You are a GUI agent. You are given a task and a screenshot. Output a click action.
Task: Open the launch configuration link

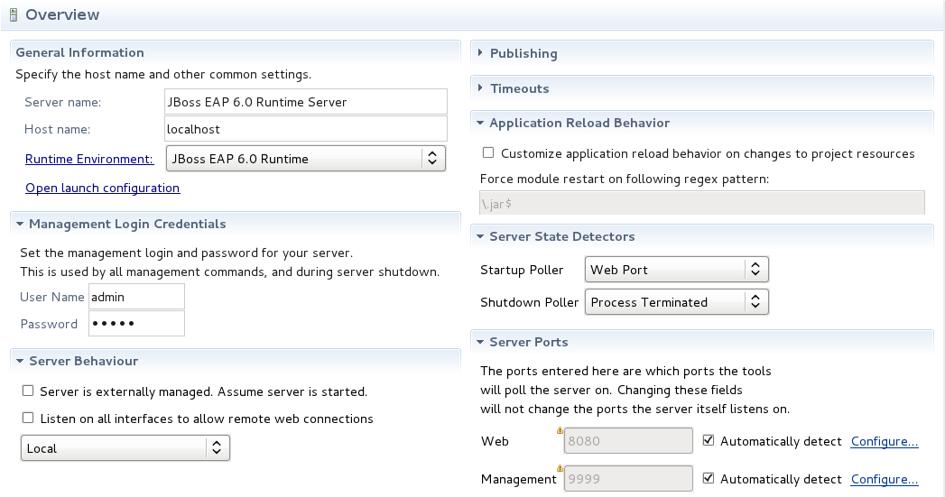(x=102, y=188)
